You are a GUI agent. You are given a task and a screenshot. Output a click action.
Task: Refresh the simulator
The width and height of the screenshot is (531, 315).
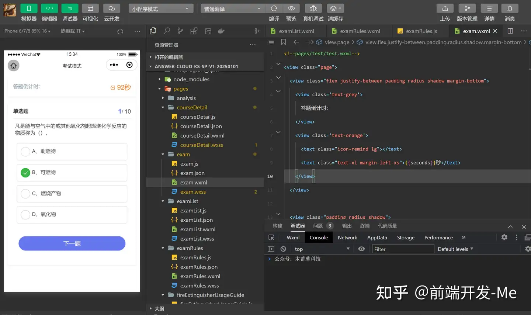pyautogui.click(x=120, y=31)
